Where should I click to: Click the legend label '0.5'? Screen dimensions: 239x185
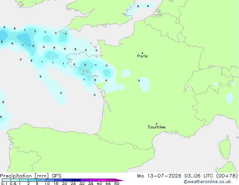click(x=13, y=183)
